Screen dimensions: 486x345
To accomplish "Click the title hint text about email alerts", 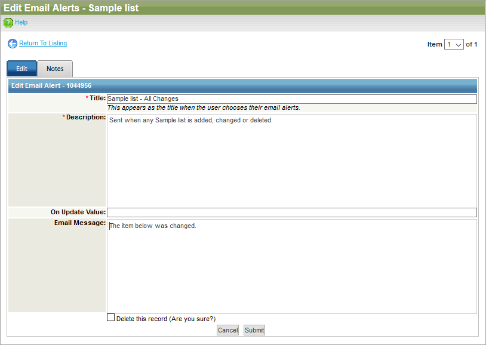I will (204, 107).
